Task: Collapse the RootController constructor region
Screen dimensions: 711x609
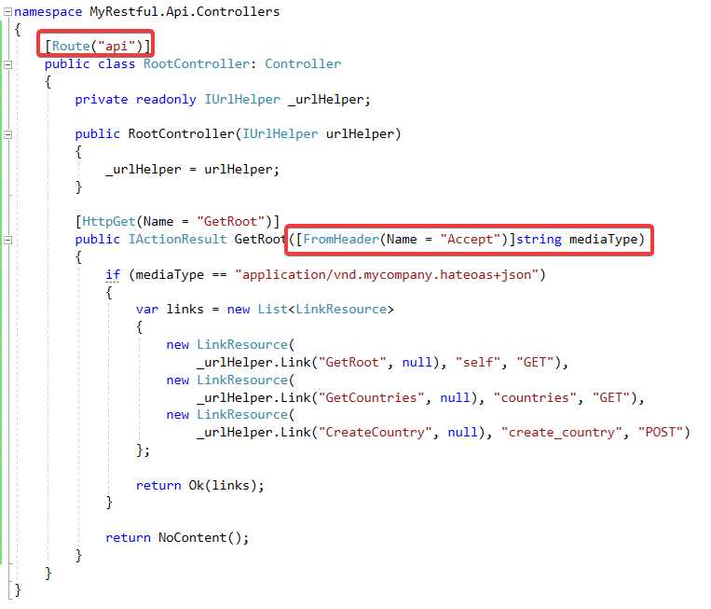Action: click(x=7, y=134)
